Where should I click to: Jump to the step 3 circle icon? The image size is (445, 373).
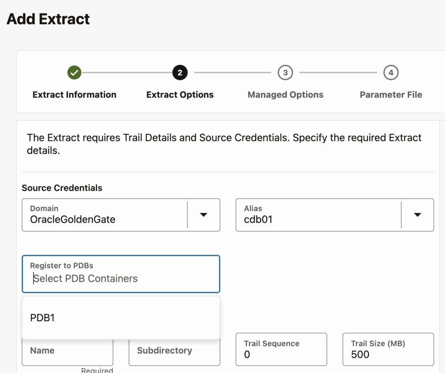[x=285, y=73]
